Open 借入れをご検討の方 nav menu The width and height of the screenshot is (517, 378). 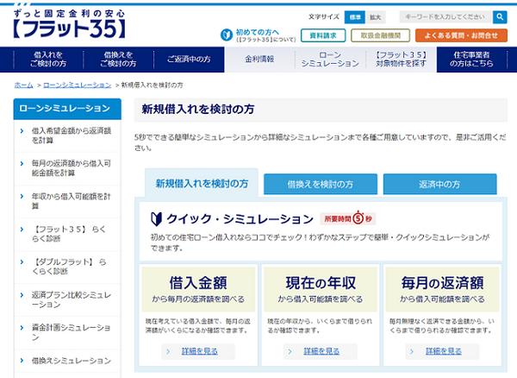pos(48,60)
